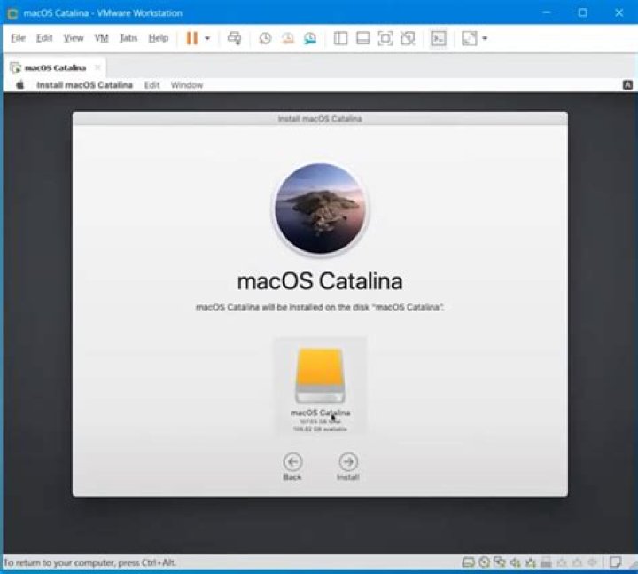Expand the stretch guest dropdown arrow

pos(485,39)
